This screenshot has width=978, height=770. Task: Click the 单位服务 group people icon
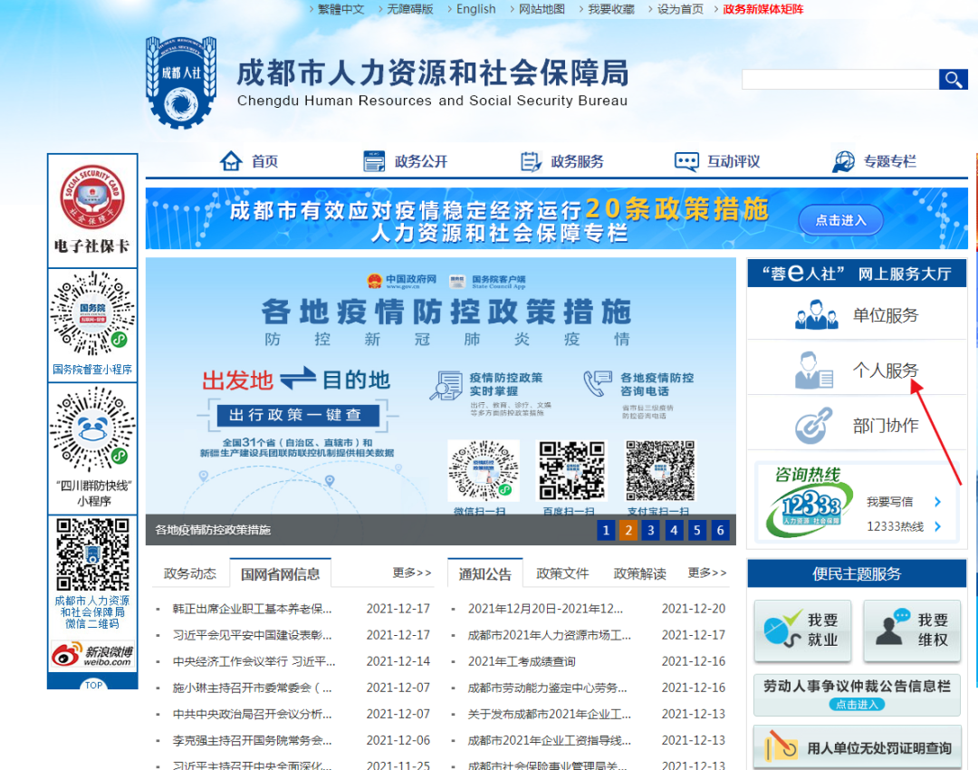coord(817,314)
